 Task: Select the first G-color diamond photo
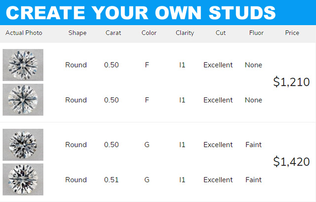coord(23,144)
